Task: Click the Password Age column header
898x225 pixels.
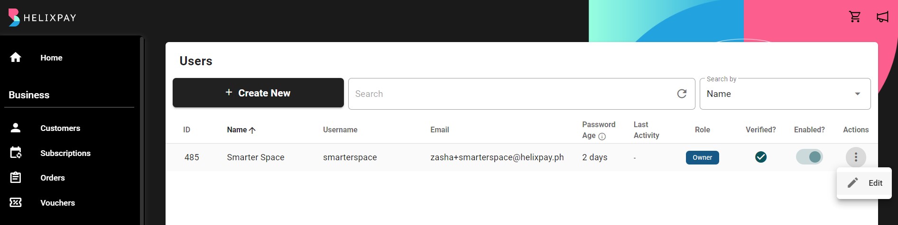Action: pyautogui.click(x=599, y=130)
